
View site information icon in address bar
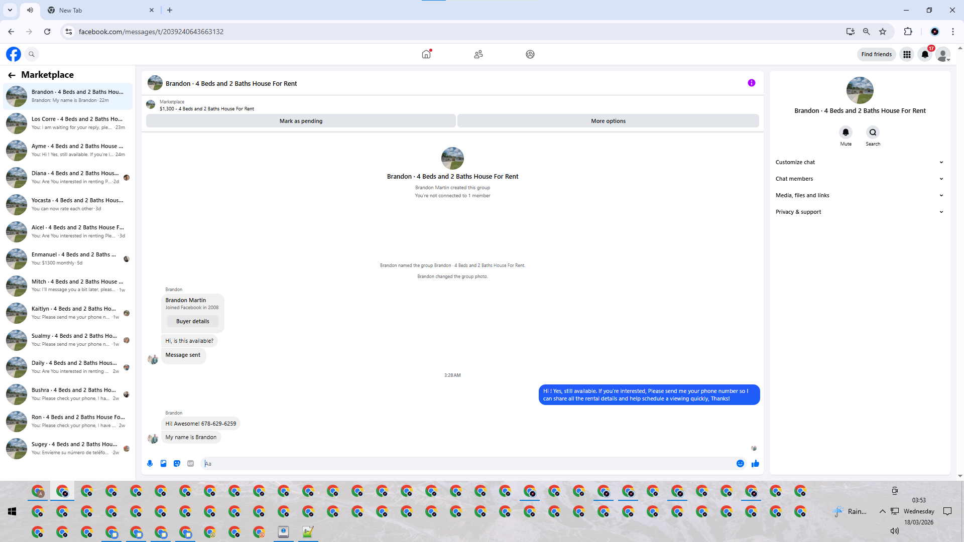pyautogui.click(x=69, y=32)
